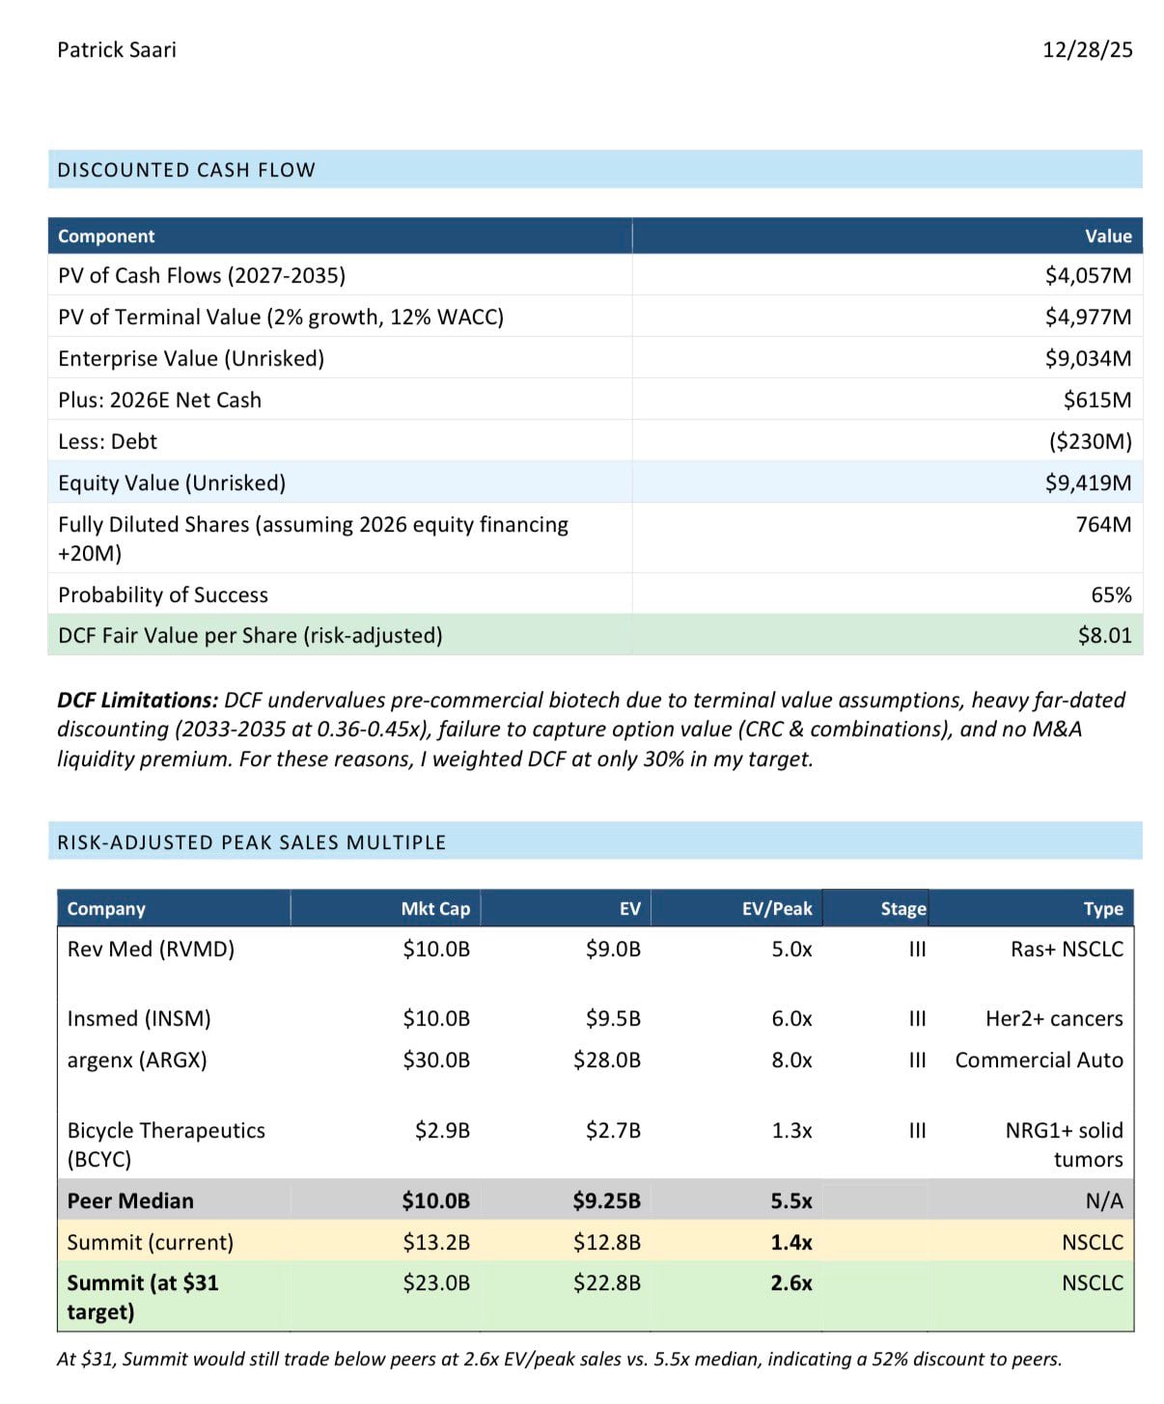1164x1404 pixels.
Task: Click the Risk-Adjusted Peak Sales Multiple heading
Action: tap(252, 842)
